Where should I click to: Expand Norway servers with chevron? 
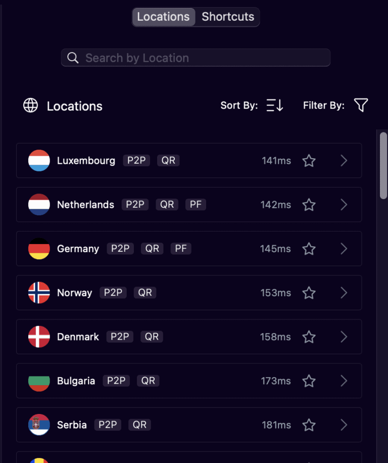tap(344, 293)
